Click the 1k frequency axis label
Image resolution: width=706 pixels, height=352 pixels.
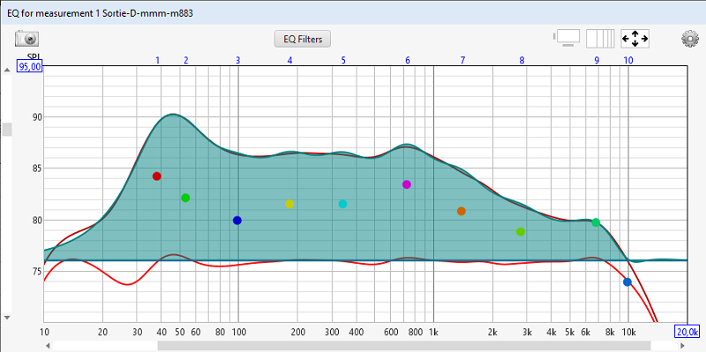[x=433, y=333]
